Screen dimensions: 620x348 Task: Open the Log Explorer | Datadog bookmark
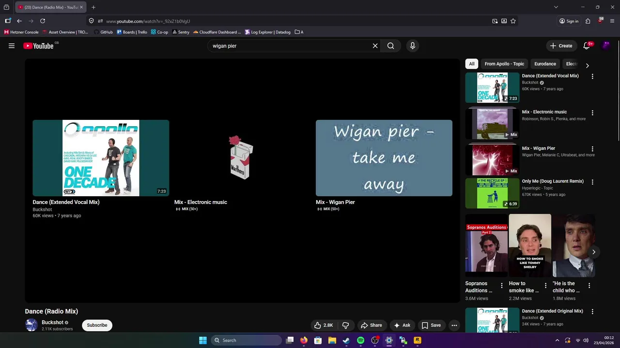point(267,32)
